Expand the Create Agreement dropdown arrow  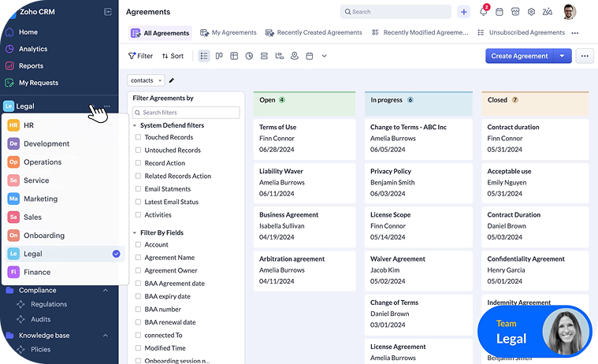point(562,56)
